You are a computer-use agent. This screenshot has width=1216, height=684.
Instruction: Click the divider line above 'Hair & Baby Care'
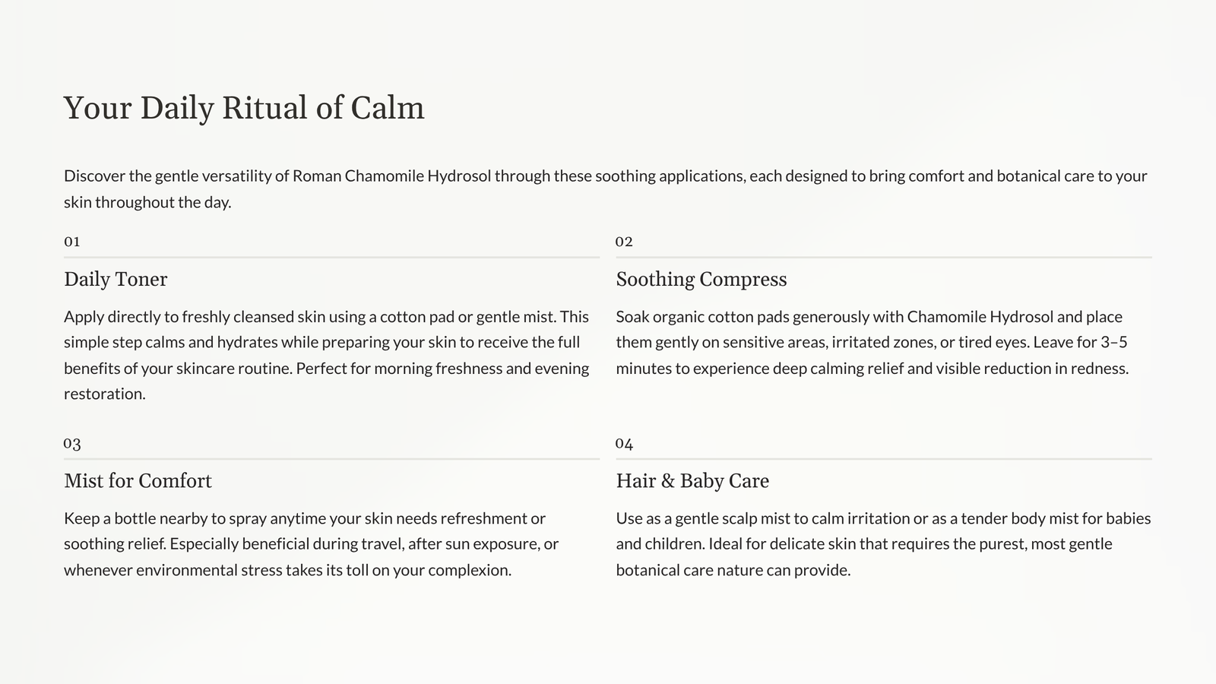tap(884, 459)
